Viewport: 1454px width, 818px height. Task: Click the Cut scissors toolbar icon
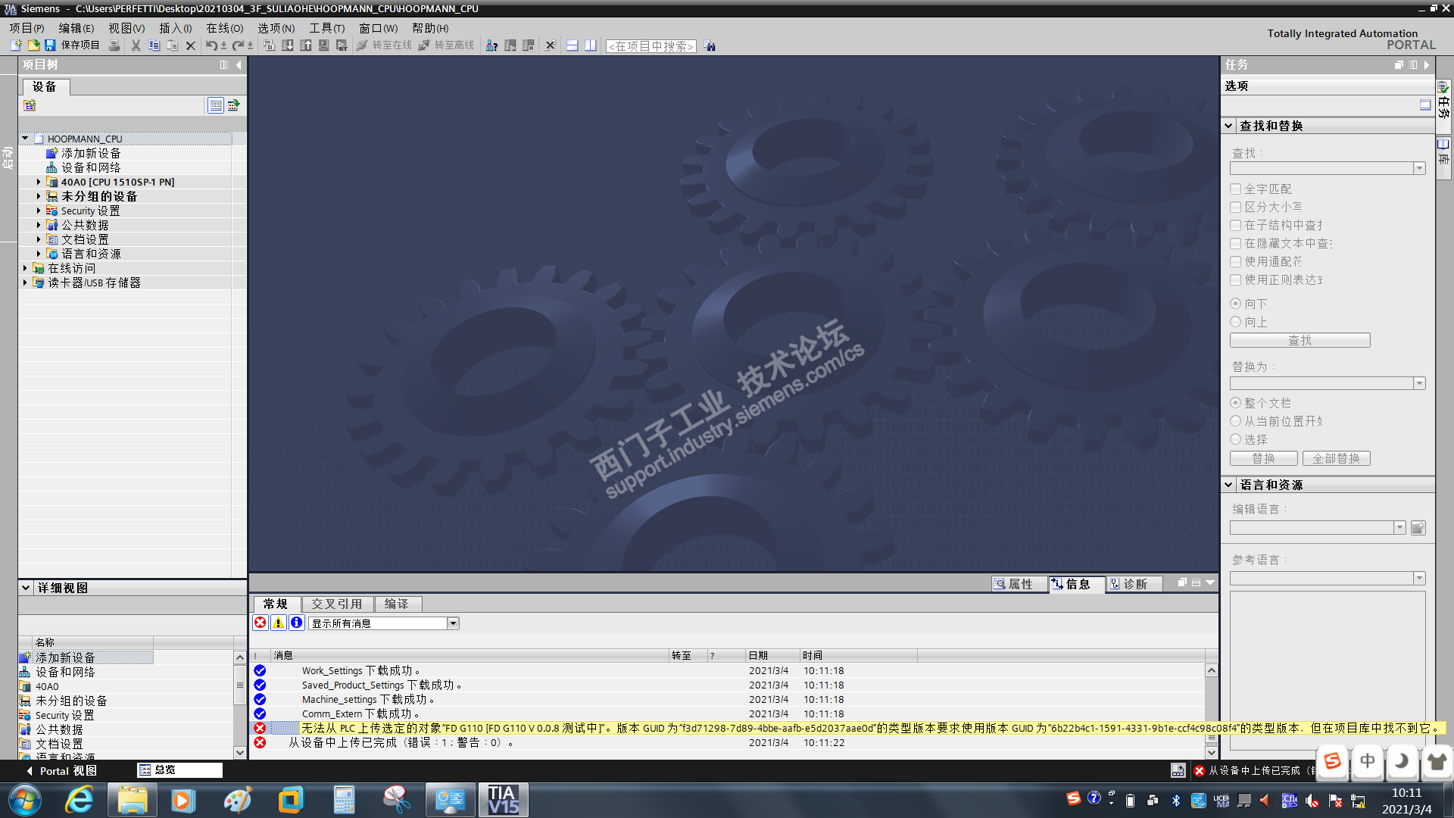[136, 45]
